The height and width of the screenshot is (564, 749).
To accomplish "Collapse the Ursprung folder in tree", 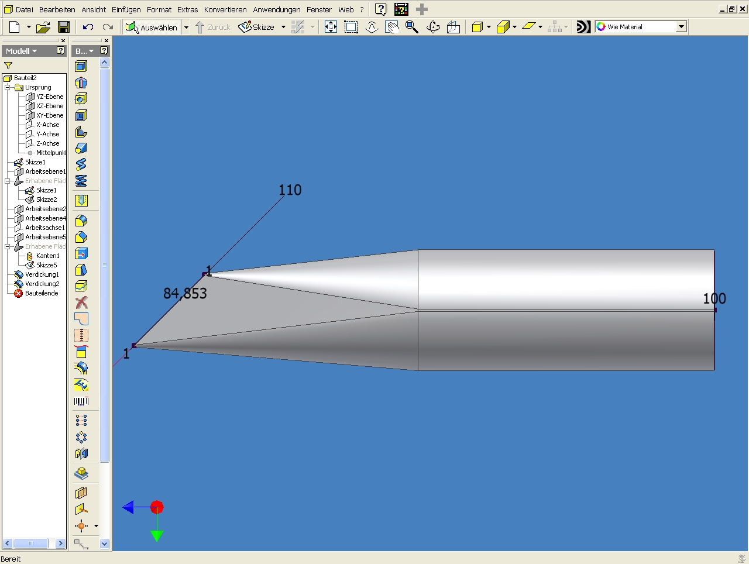I will click(x=8, y=87).
